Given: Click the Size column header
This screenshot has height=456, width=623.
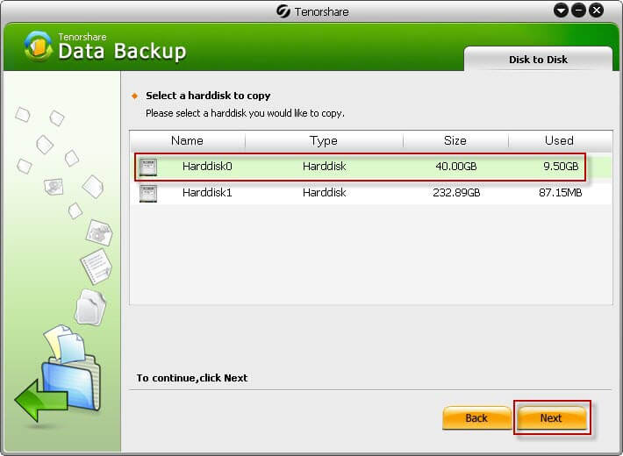Looking at the screenshot, I should tap(456, 140).
